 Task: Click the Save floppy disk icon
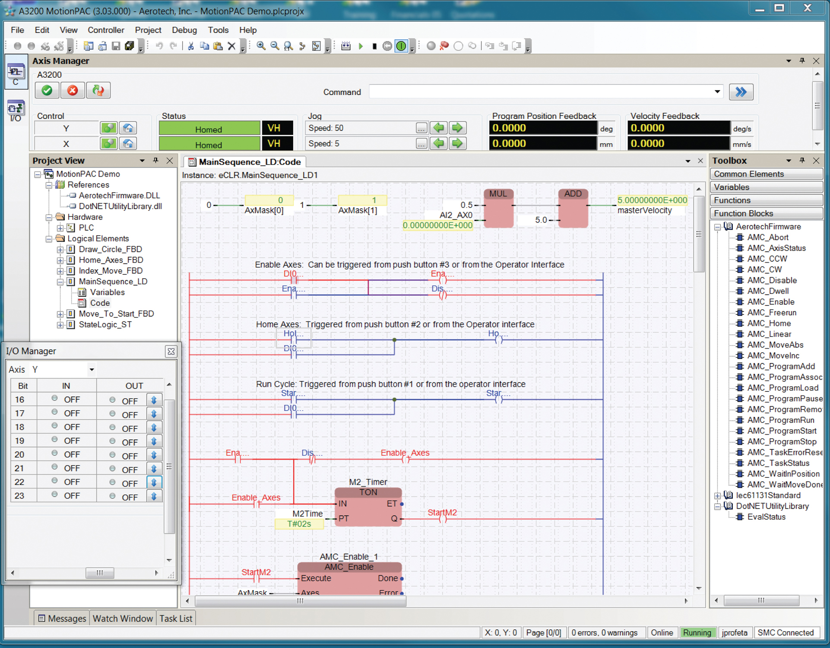pyautogui.click(x=116, y=46)
